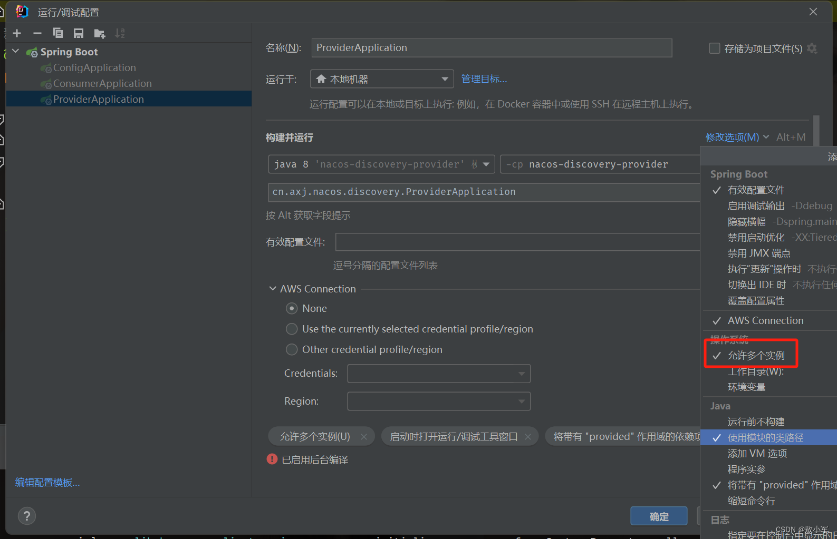Create new folder for configurations

tap(100, 33)
